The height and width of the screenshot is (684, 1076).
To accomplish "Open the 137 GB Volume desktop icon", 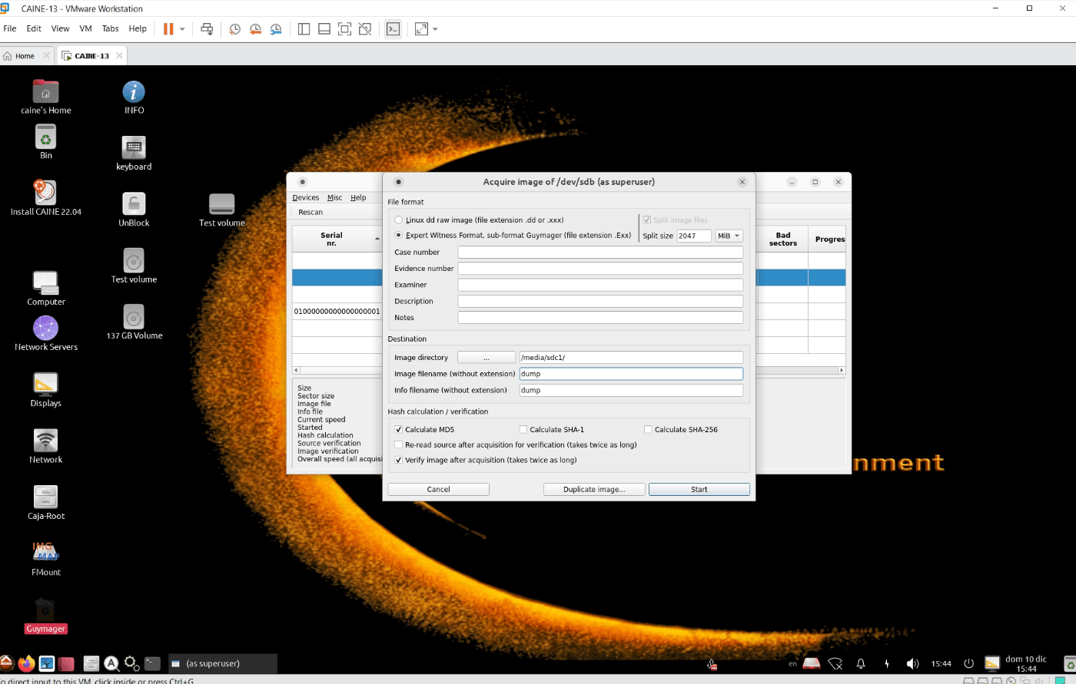I will pyautogui.click(x=134, y=322).
